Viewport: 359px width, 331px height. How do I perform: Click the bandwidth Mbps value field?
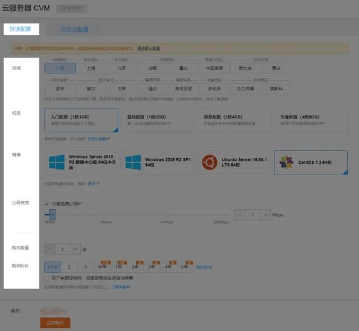pos(252,215)
